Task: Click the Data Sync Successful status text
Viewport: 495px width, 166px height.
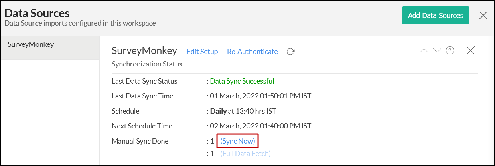Action: [242, 81]
